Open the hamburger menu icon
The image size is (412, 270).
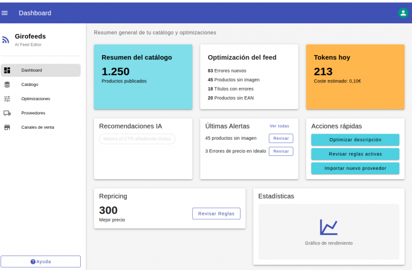[x=5, y=13]
